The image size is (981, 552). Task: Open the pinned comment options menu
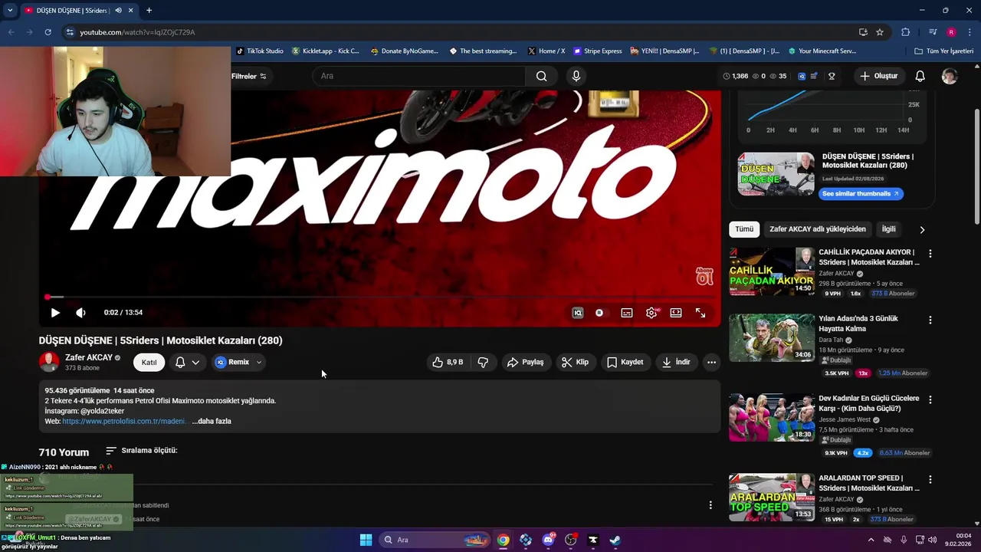[x=710, y=505]
